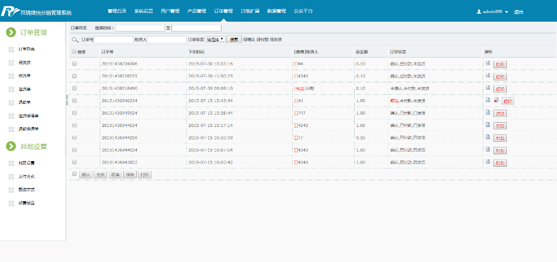Screen dimensions: 557x262
Task: Open 系统设置 in the top menu
Action: [x=144, y=11]
